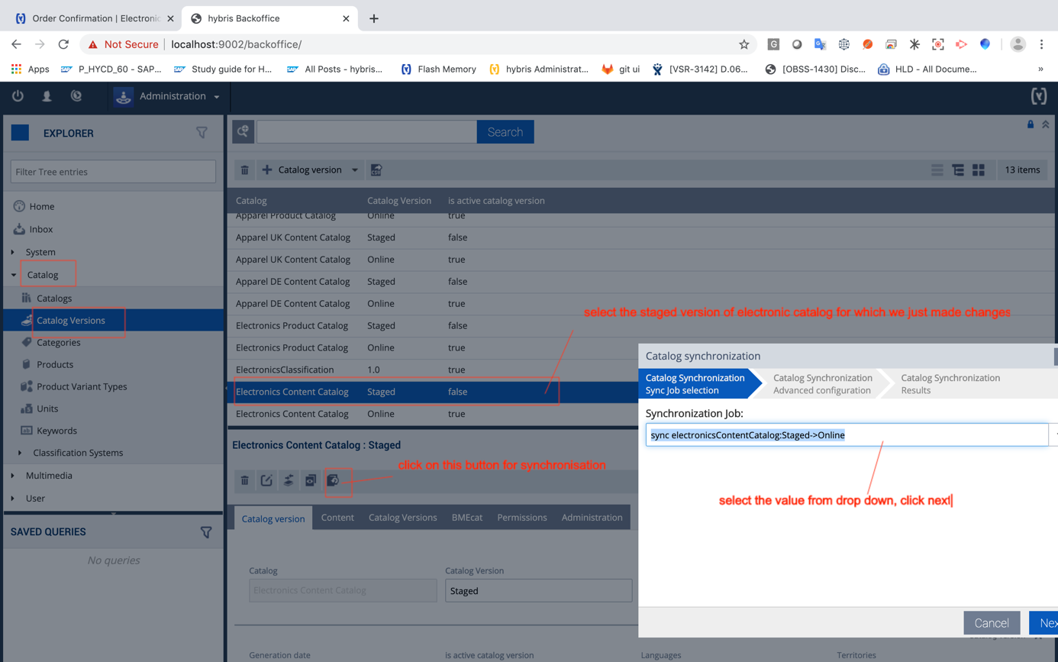Click the Synchronization Job input field
1058x662 pixels.
click(846, 435)
